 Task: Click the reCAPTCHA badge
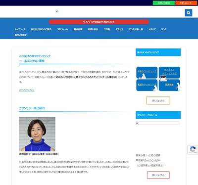(193, 149)
